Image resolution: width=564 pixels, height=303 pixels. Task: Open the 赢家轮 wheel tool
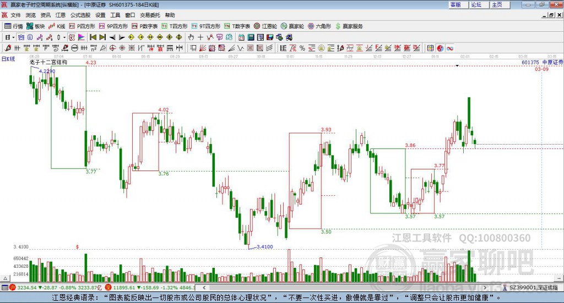(292, 26)
